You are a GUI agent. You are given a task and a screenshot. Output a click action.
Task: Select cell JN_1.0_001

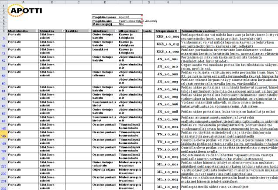point(168,59)
